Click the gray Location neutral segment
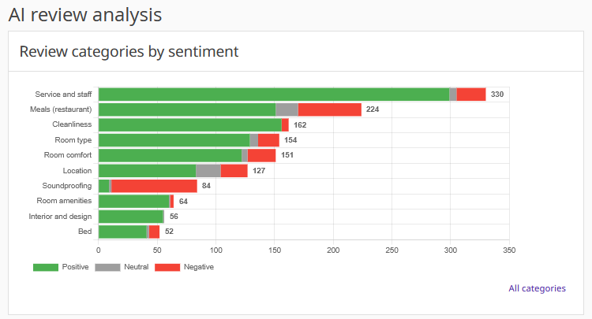The width and height of the screenshot is (592, 319). coord(208,171)
